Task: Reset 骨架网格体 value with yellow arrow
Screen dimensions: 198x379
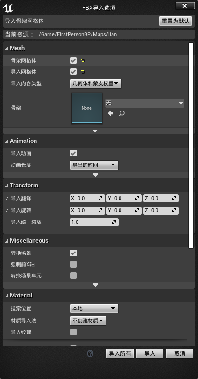Action: click(x=83, y=60)
